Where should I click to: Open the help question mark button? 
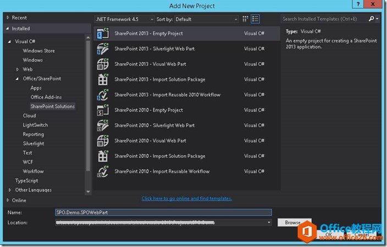(358, 4)
